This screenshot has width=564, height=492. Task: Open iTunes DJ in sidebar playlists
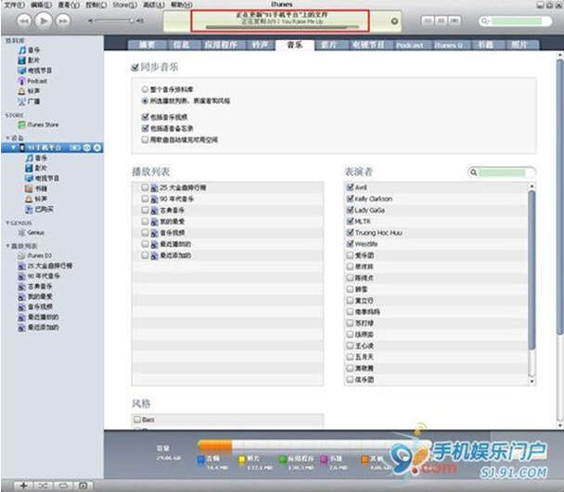click(x=34, y=255)
